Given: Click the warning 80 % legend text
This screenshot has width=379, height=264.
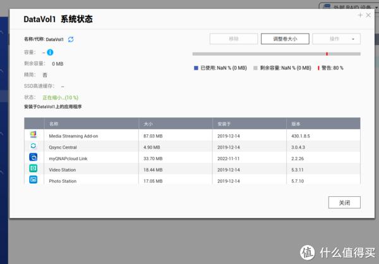Looking at the screenshot, I should click(x=332, y=68).
